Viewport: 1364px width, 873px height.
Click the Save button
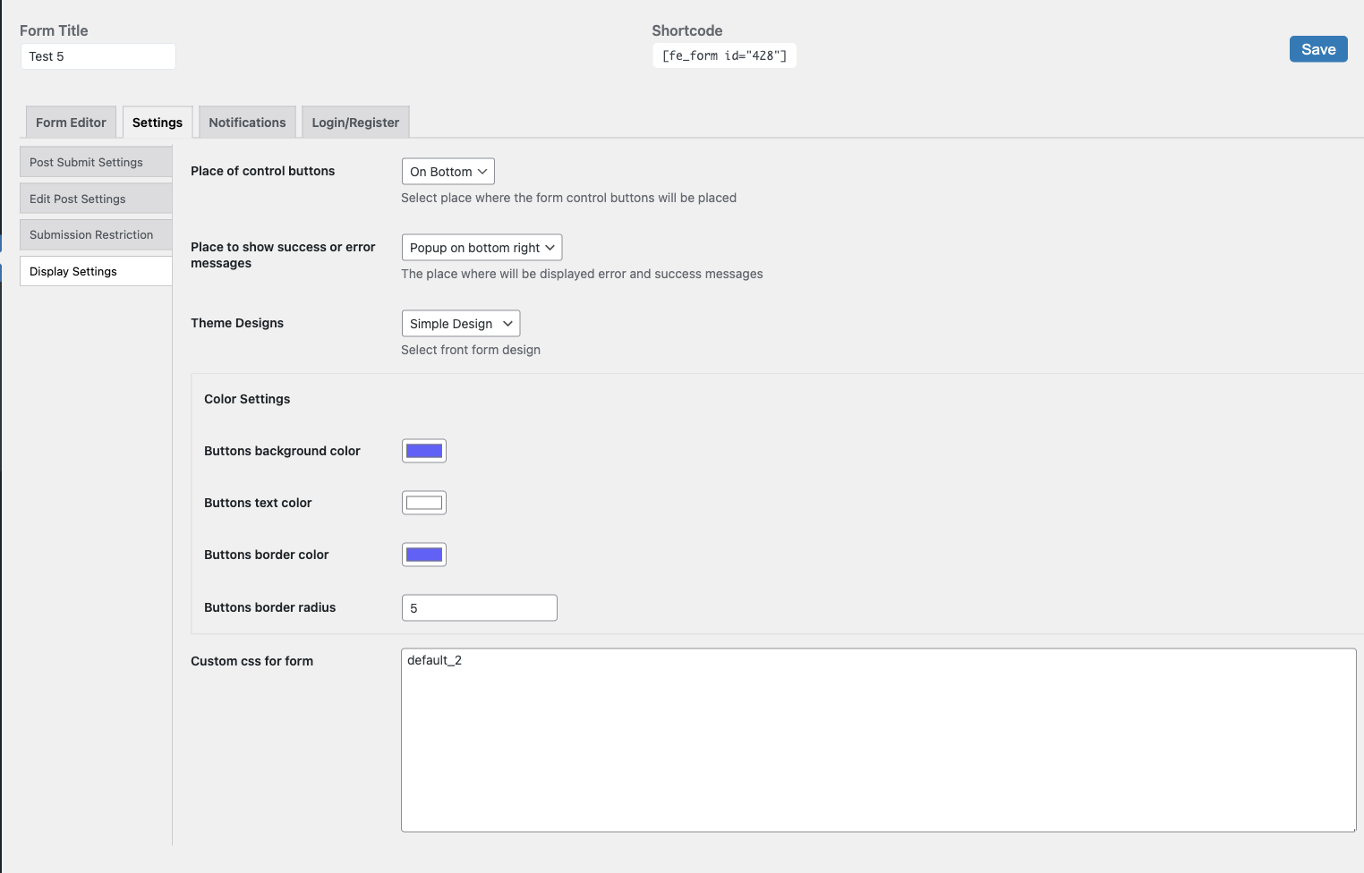[1318, 49]
